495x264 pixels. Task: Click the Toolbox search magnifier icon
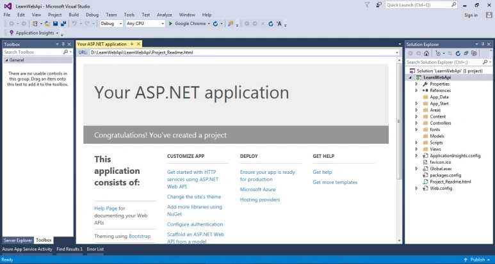[x=65, y=52]
